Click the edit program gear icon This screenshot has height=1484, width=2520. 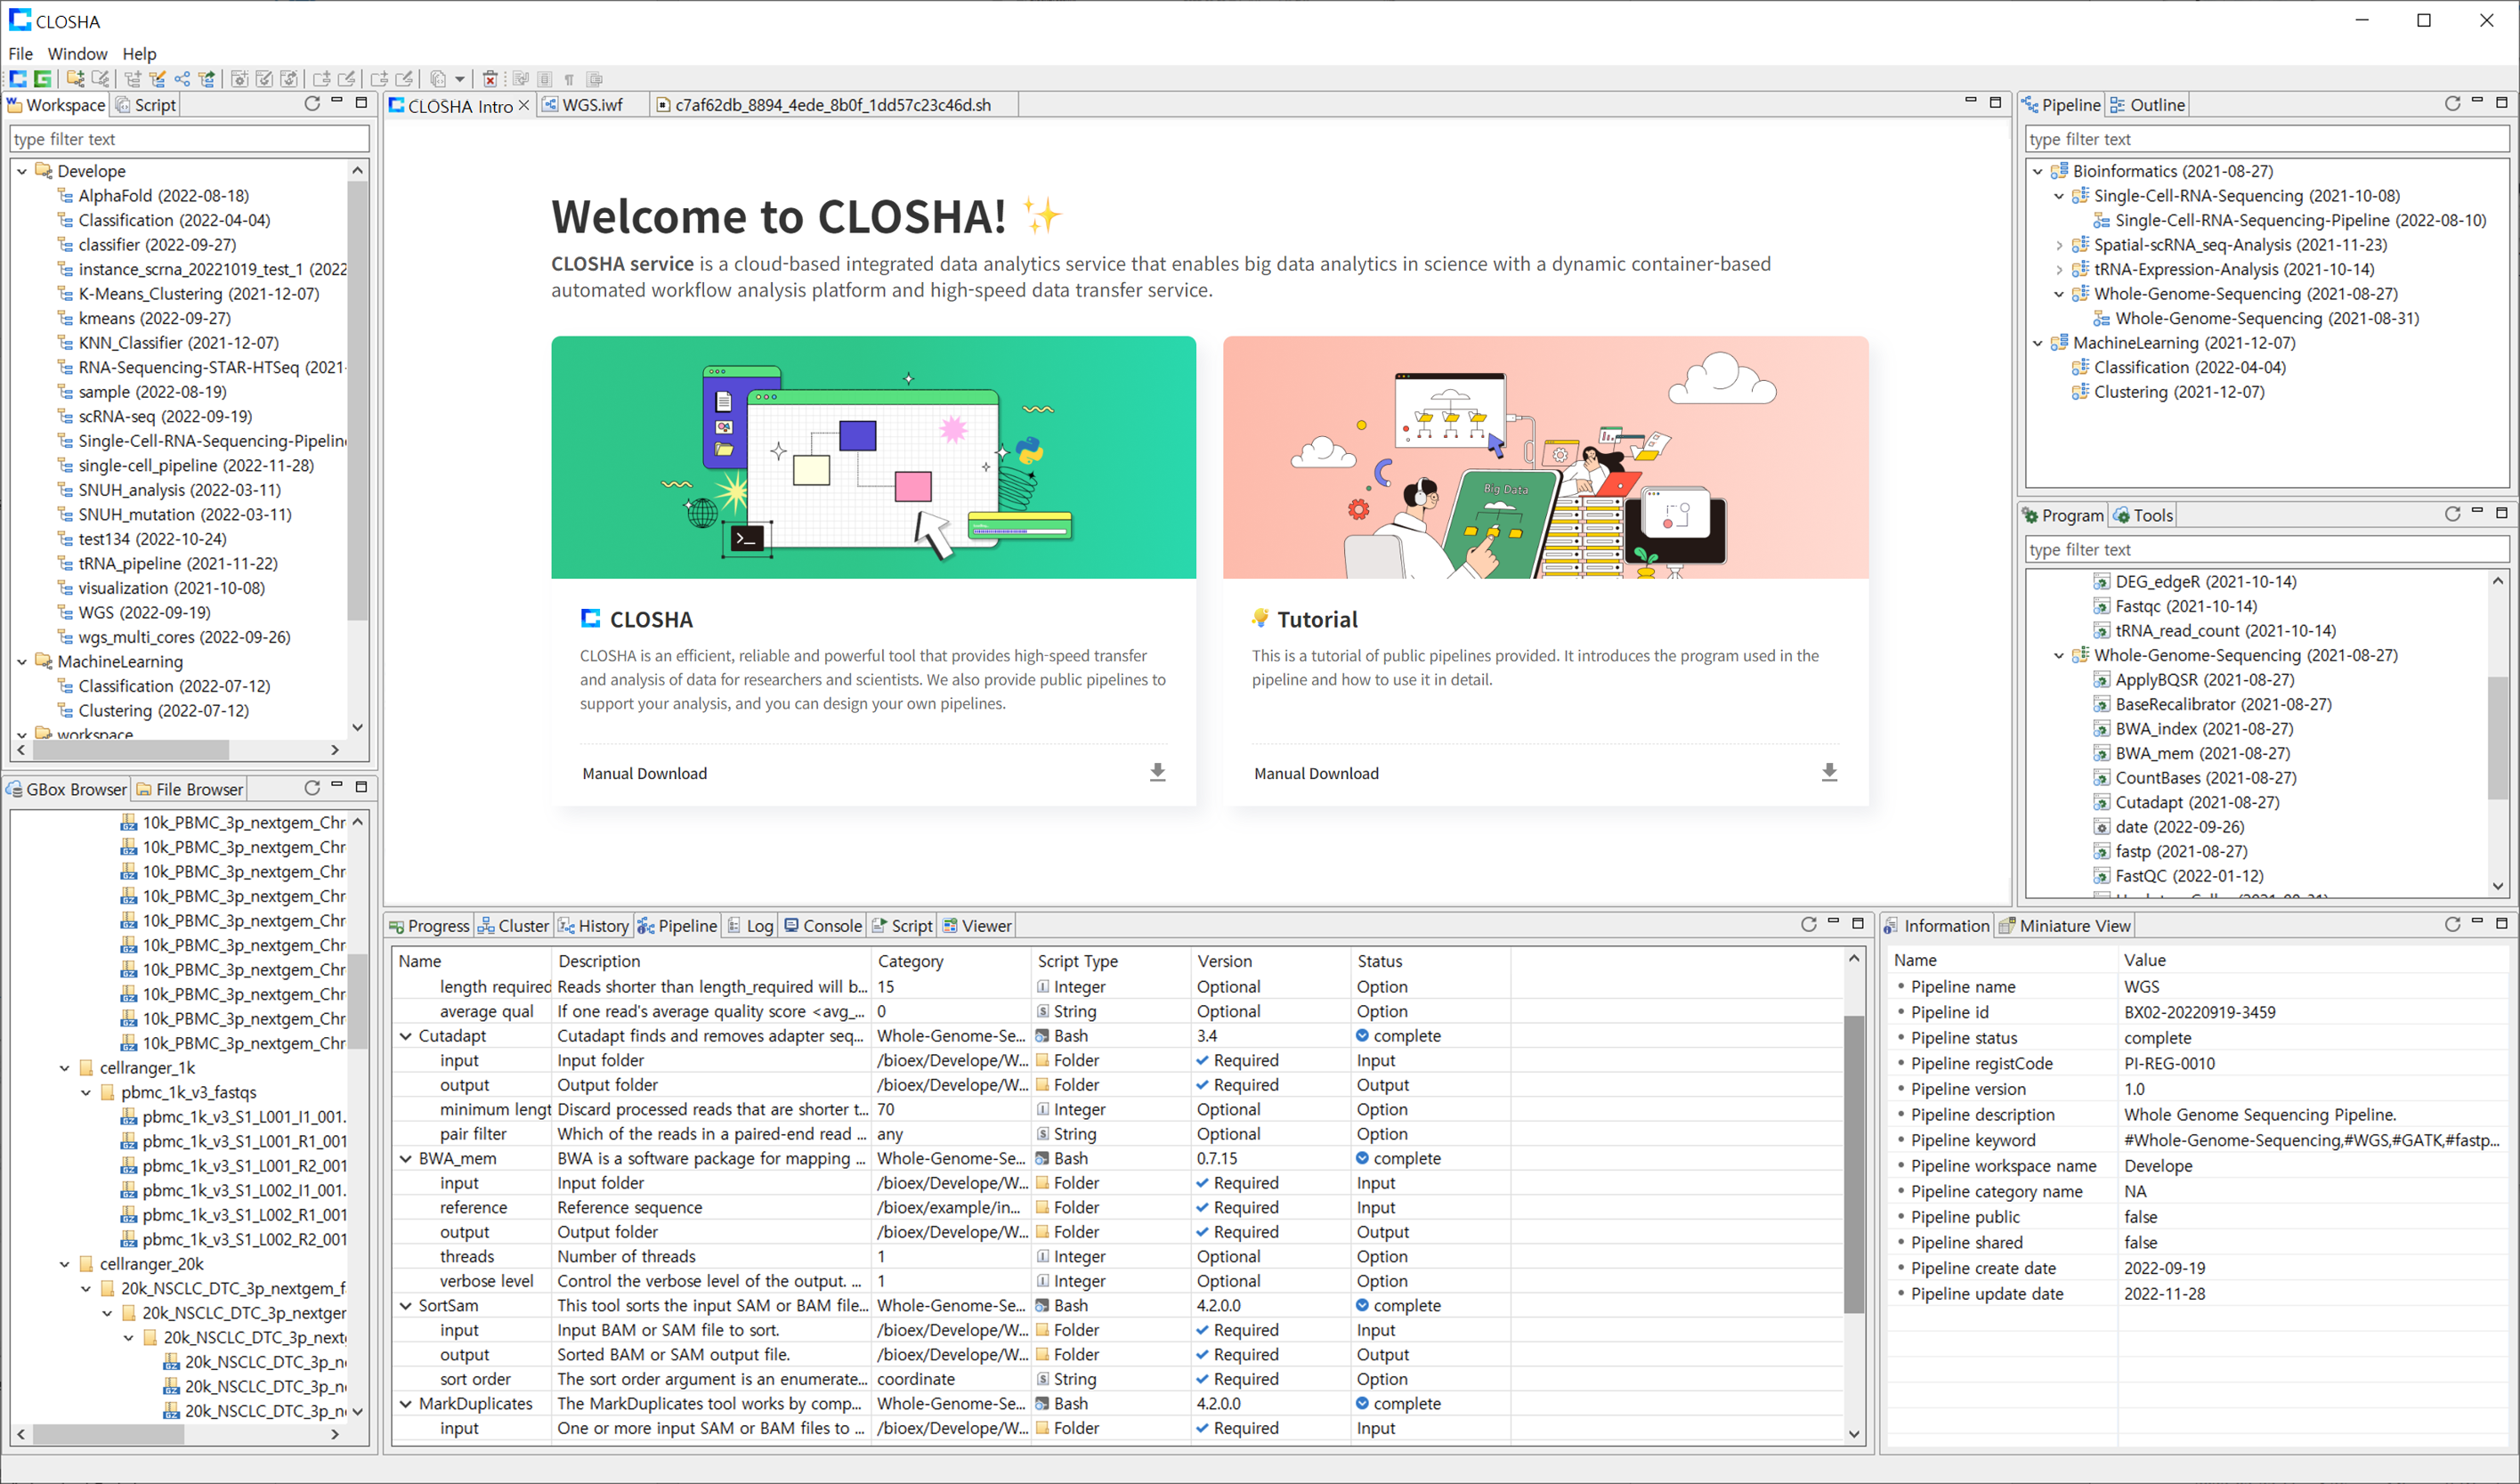click(264, 79)
